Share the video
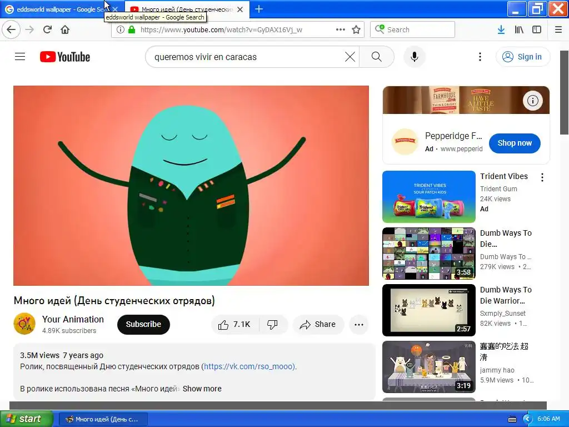 coord(318,324)
